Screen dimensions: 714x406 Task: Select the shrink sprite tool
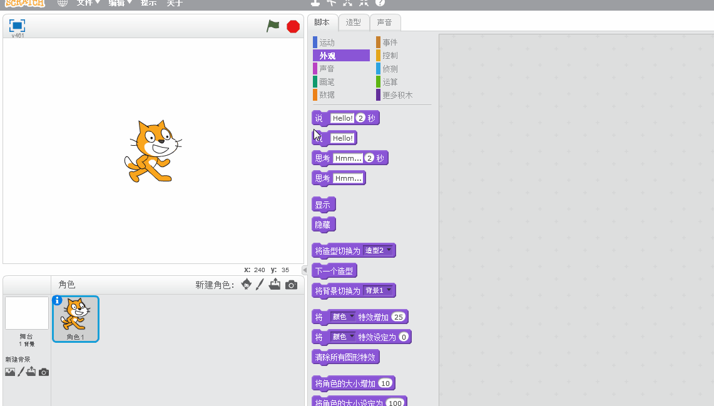pyautogui.click(x=364, y=3)
